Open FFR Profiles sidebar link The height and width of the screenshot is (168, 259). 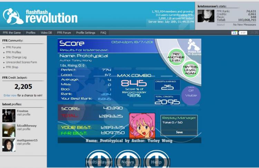(13, 52)
